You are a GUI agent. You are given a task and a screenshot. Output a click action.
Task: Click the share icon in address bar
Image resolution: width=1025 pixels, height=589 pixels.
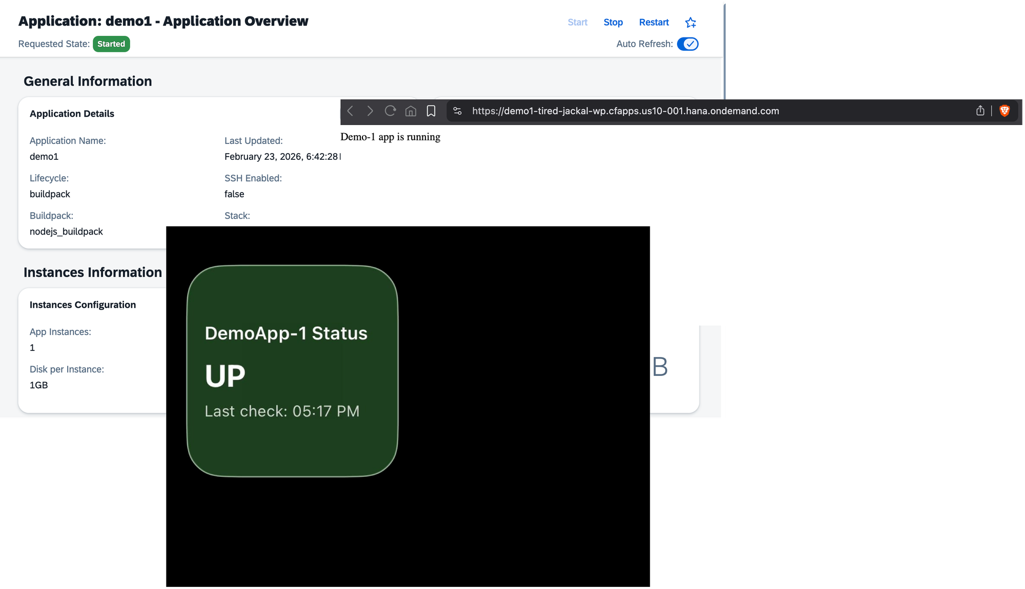(x=980, y=111)
